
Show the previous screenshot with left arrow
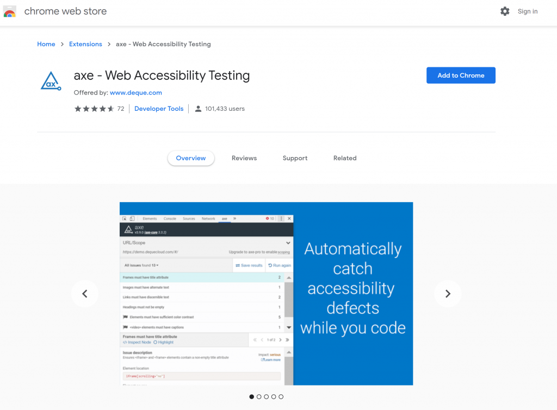coord(84,294)
